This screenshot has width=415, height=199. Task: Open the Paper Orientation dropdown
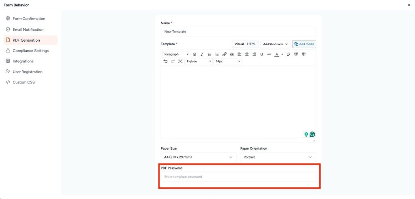pos(278,157)
